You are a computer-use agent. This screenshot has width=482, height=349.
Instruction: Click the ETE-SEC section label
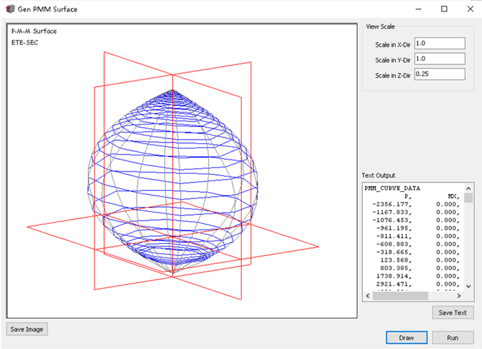(x=24, y=43)
